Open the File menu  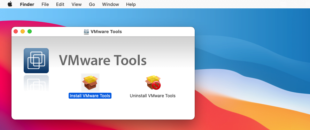[x=45, y=4]
